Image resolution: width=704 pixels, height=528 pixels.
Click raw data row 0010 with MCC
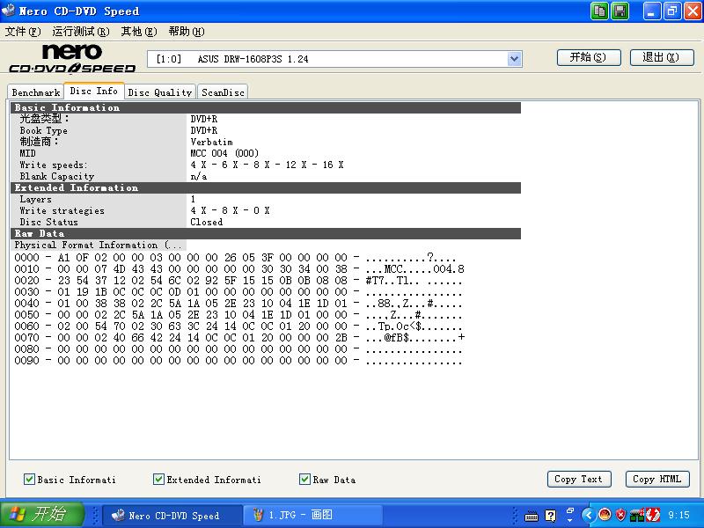[x=239, y=269]
